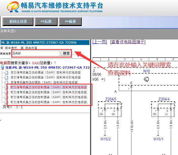Open the 上一页 previous page link

pyautogui.click(x=100, y=42)
